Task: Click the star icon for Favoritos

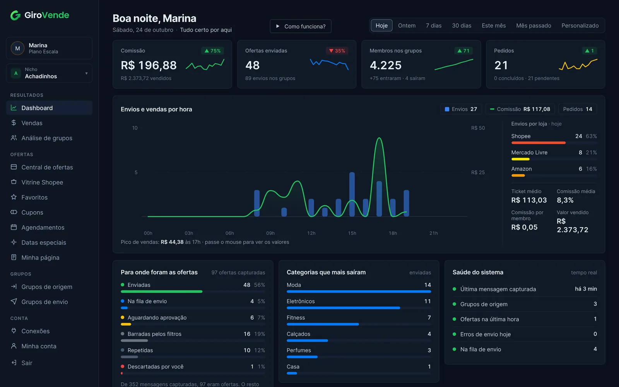Action: point(14,197)
